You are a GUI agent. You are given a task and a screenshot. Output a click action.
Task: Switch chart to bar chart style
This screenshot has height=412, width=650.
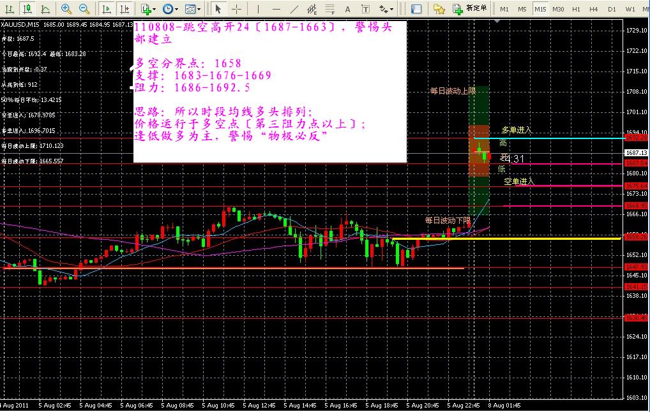tap(8, 9)
